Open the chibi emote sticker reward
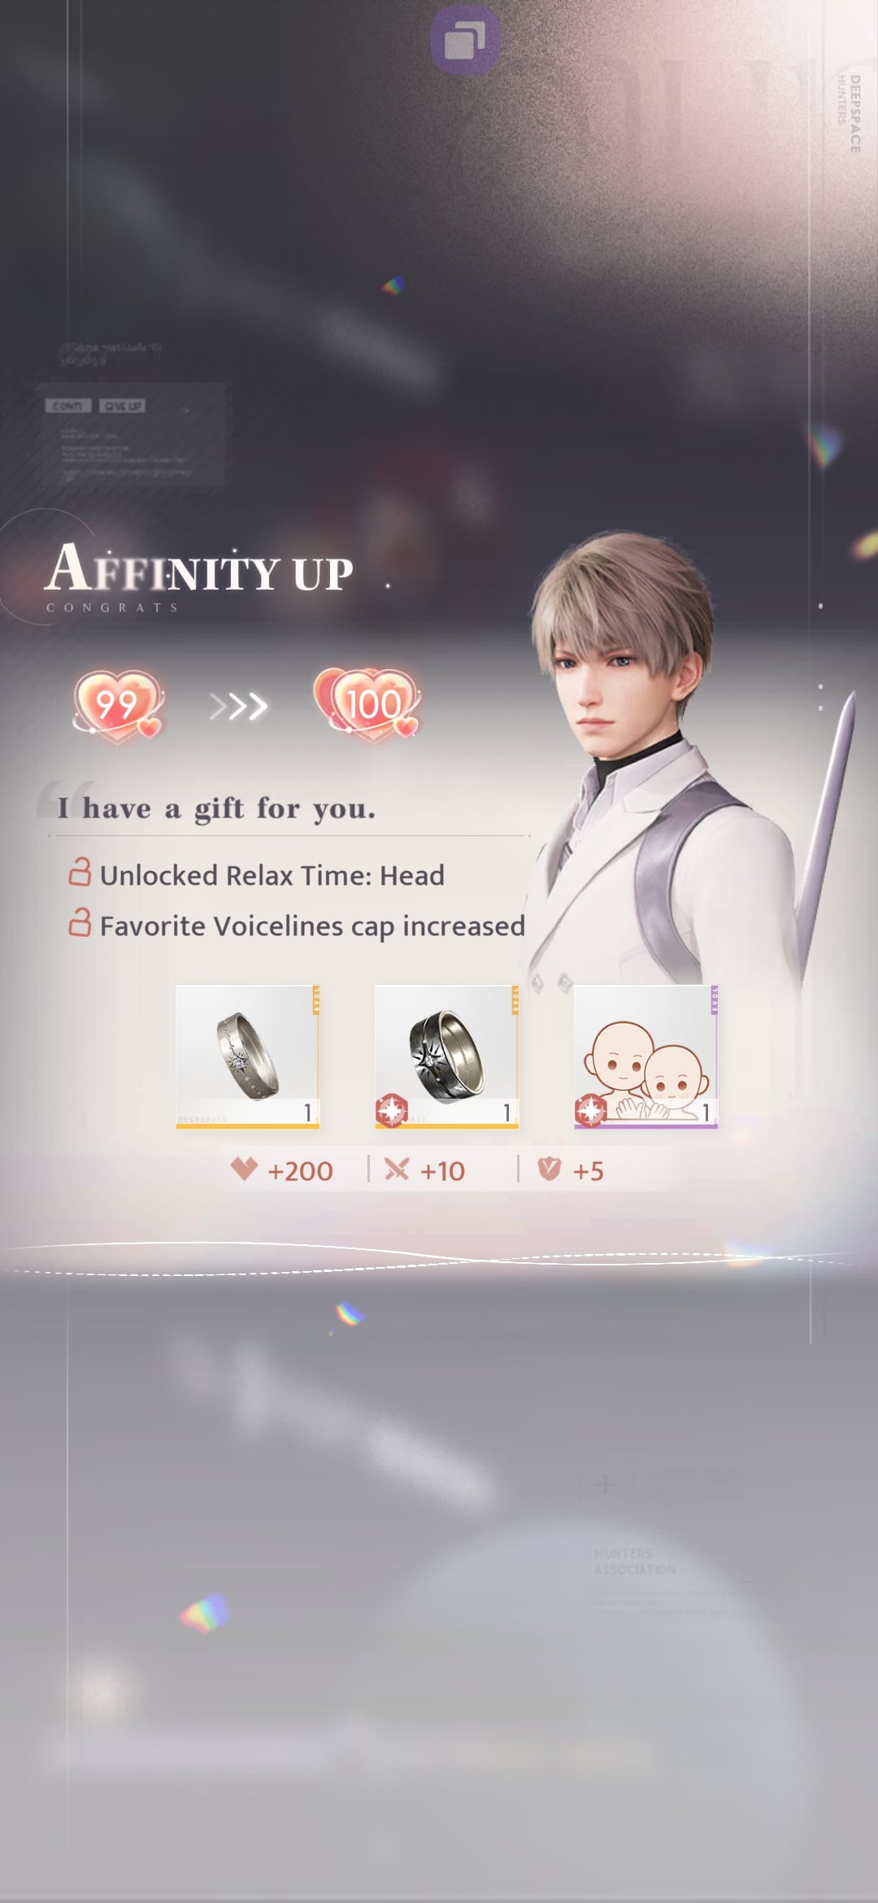The width and height of the screenshot is (878, 1903). 645,1056
